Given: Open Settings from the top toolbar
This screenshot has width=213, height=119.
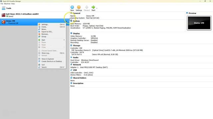Looking at the screenshot, I should point(79,8).
